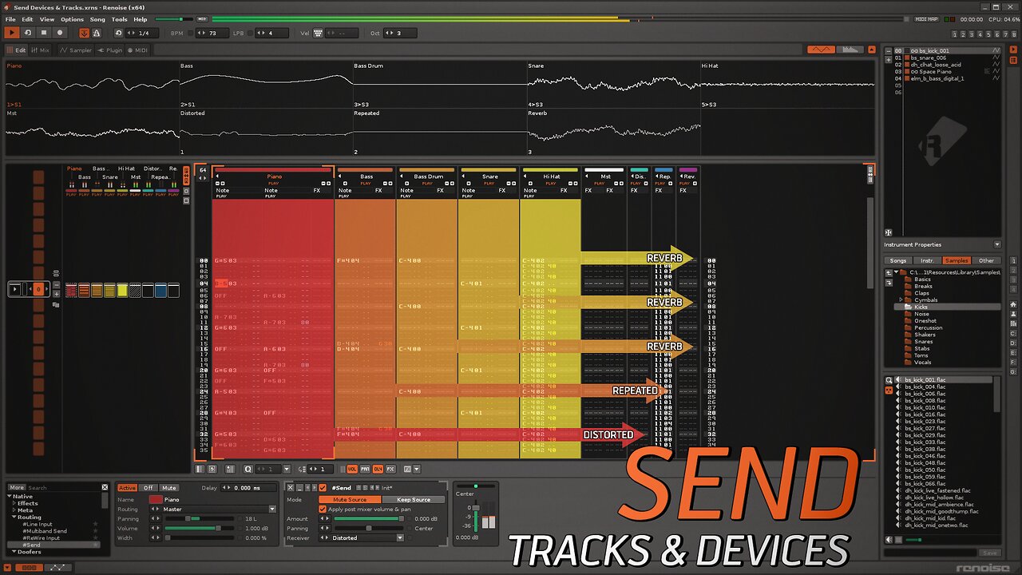Viewport: 1022px width, 575px height.
Task: Click the red Piano track color swatch
Action: click(155, 499)
